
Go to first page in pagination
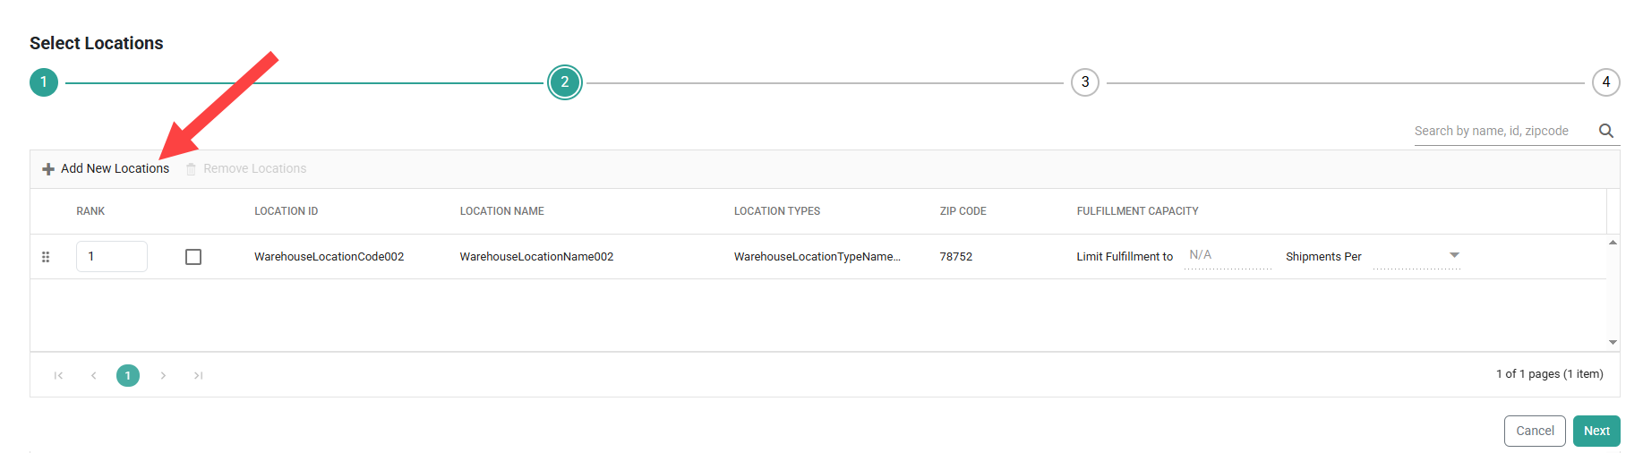(x=58, y=375)
